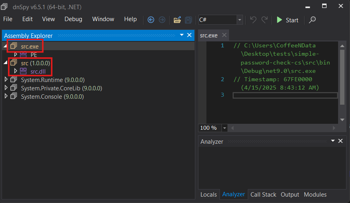Switch to the Call Stack tab
Image resolution: width=350 pixels, height=203 pixels.
pyautogui.click(x=263, y=195)
